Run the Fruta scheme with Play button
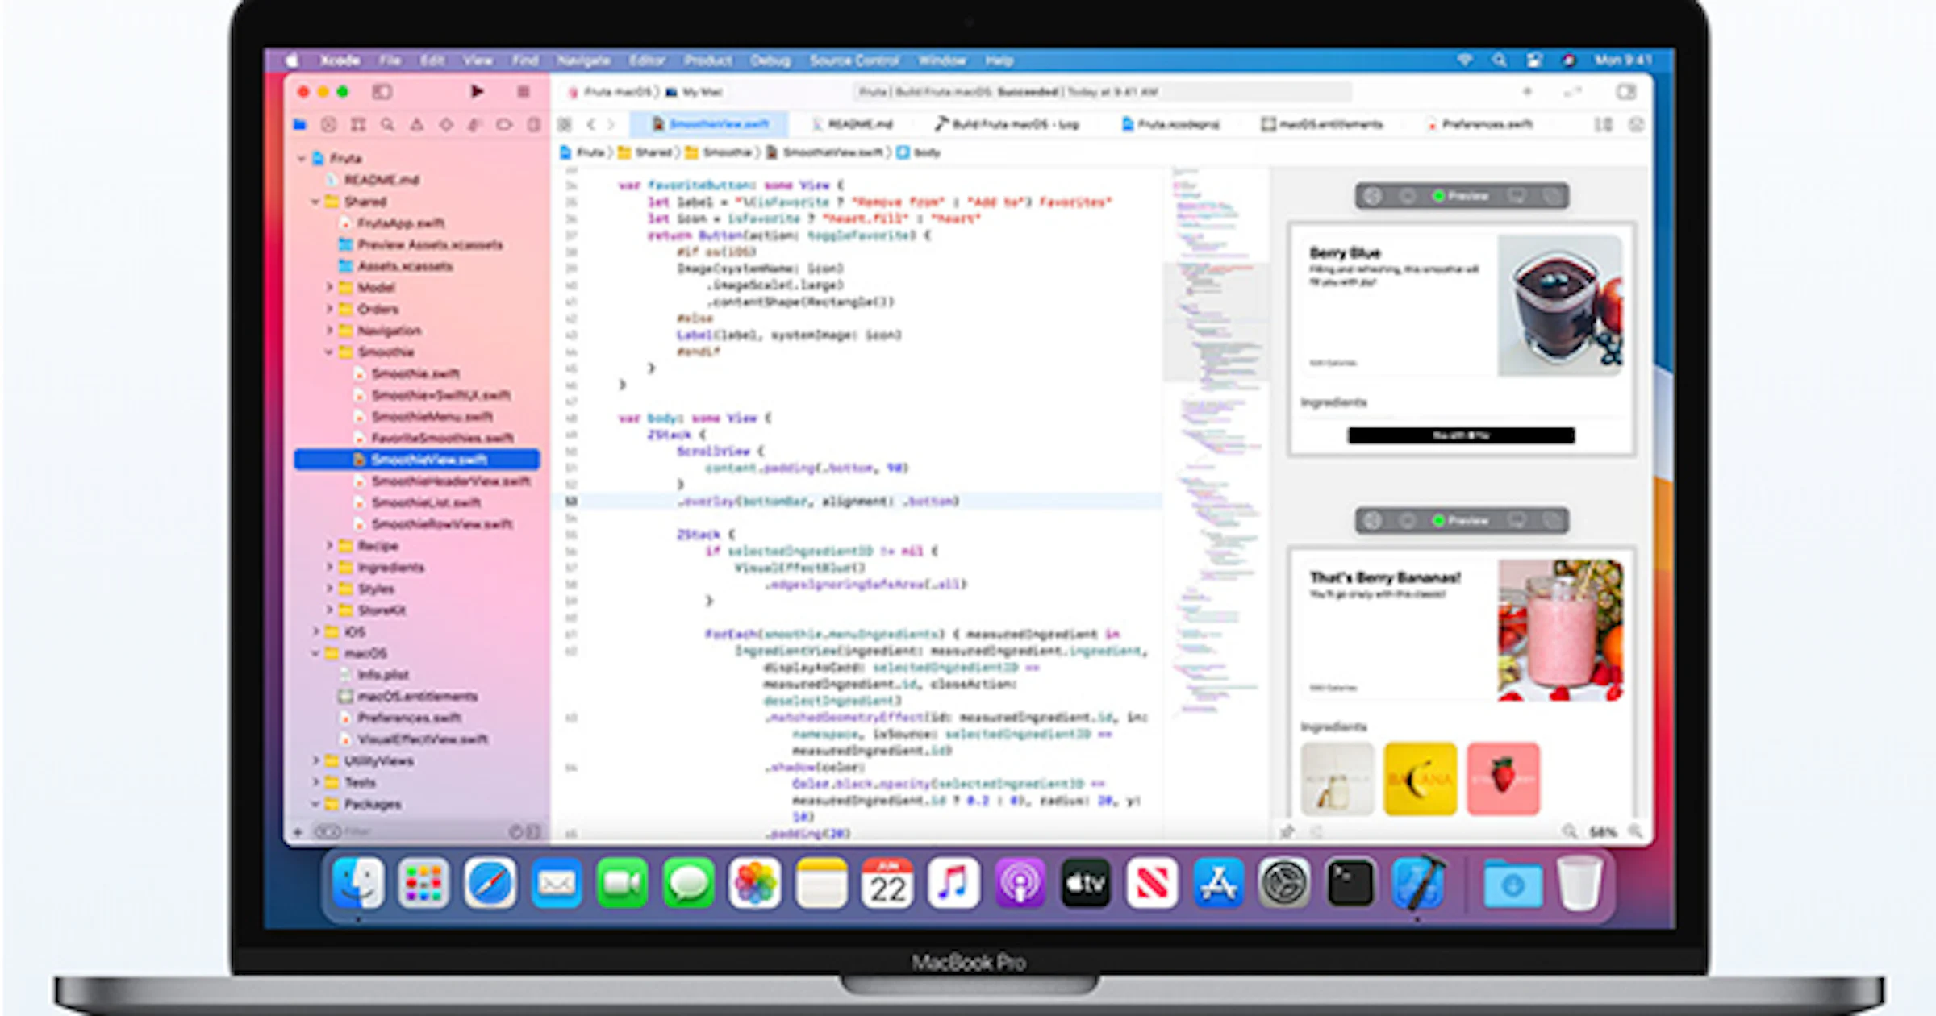Image resolution: width=1936 pixels, height=1016 pixels. click(x=477, y=92)
